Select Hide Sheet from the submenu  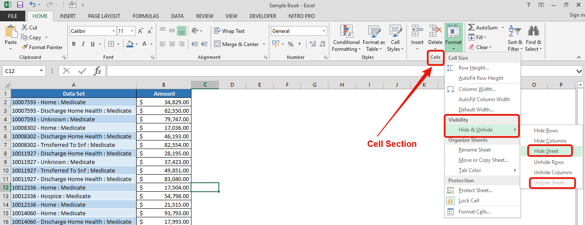(x=546, y=151)
